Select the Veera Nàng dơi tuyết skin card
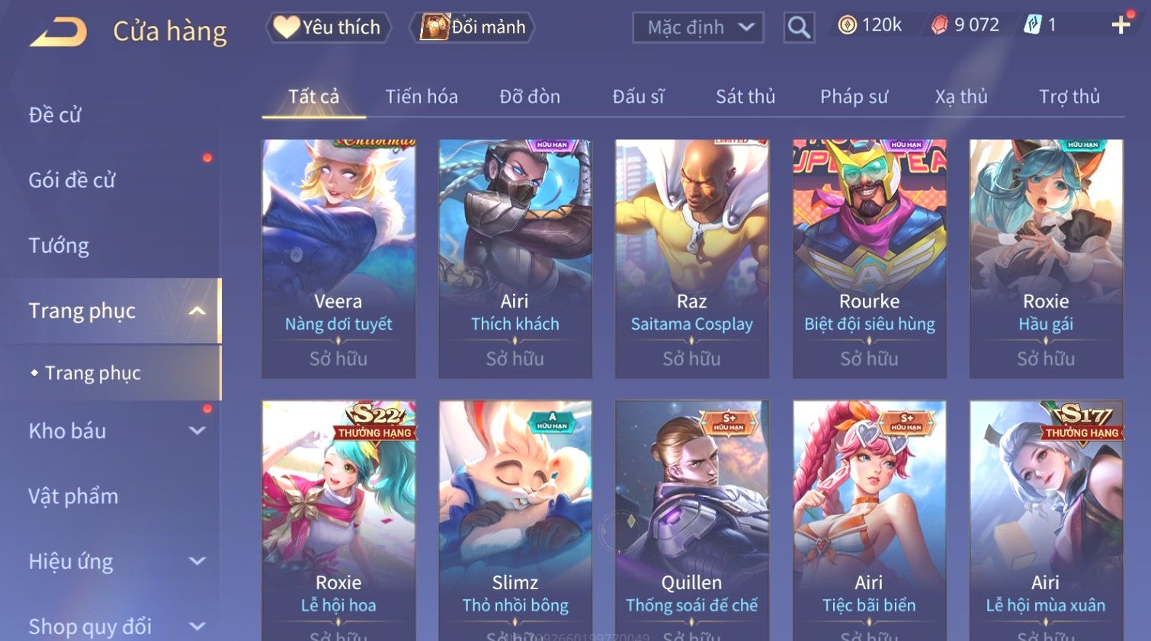This screenshot has height=641, width=1151. [x=338, y=259]
